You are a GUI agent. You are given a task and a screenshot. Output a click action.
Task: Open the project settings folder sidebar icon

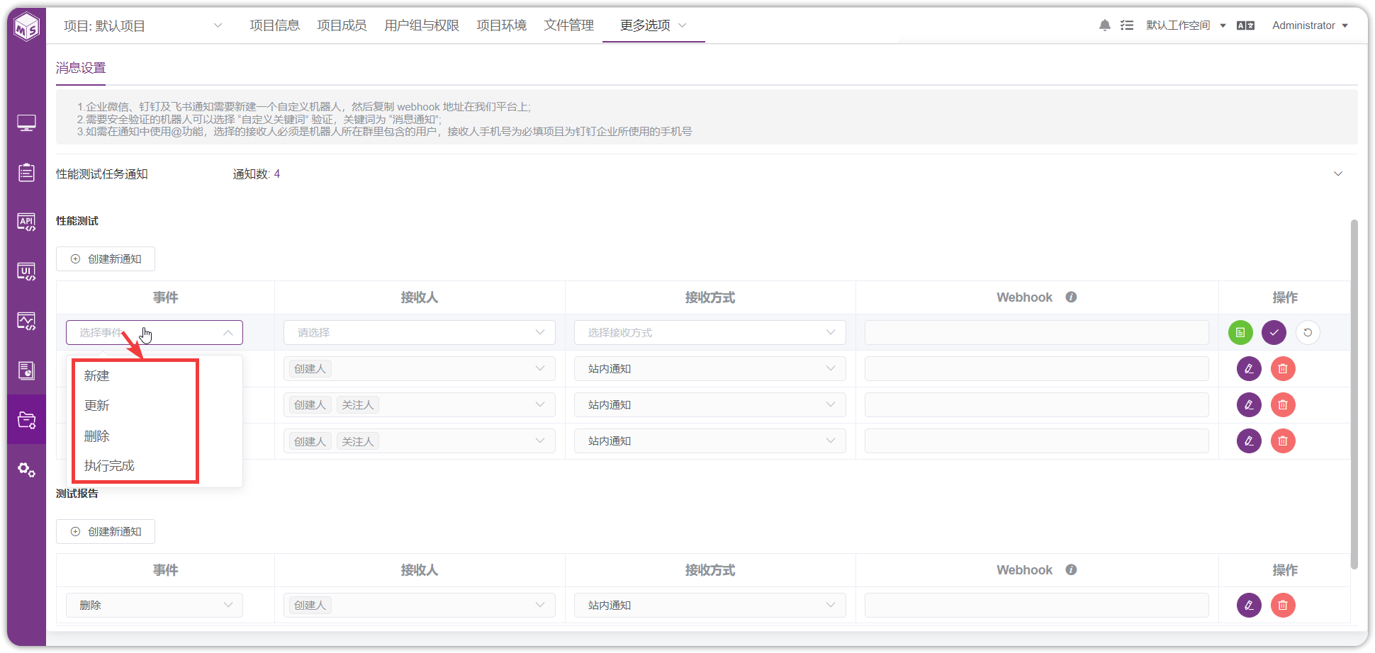click(26, 420)
